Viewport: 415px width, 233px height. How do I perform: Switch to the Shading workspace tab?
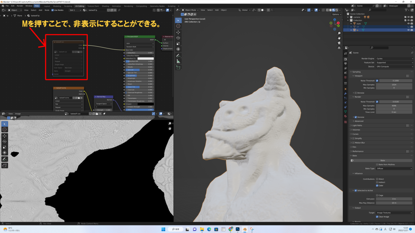[x=105, y=6]
